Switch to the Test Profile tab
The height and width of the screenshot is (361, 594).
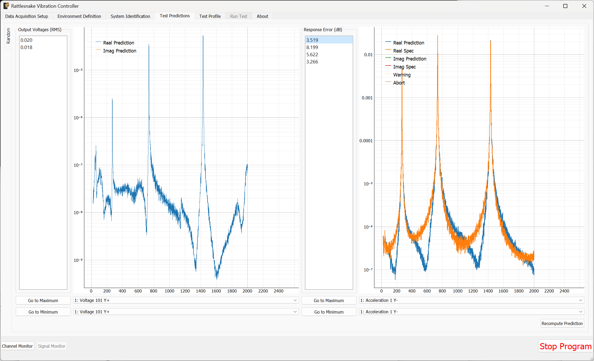pyautogui.click(x=210, y=16)
